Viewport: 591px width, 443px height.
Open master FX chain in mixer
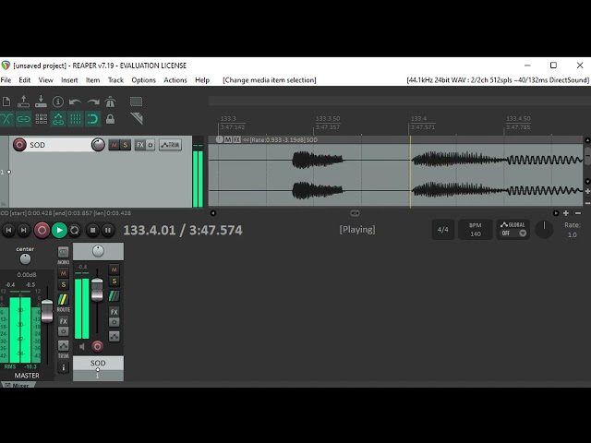coord(64,321)
